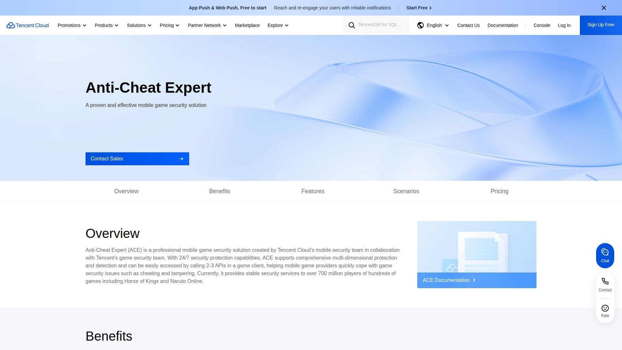
Task: Switch to the Pricing section tab
Action: (500, 191)
